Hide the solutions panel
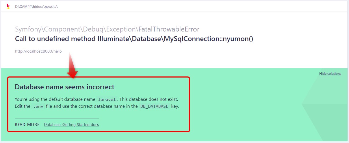 click(x=330, y=74)
